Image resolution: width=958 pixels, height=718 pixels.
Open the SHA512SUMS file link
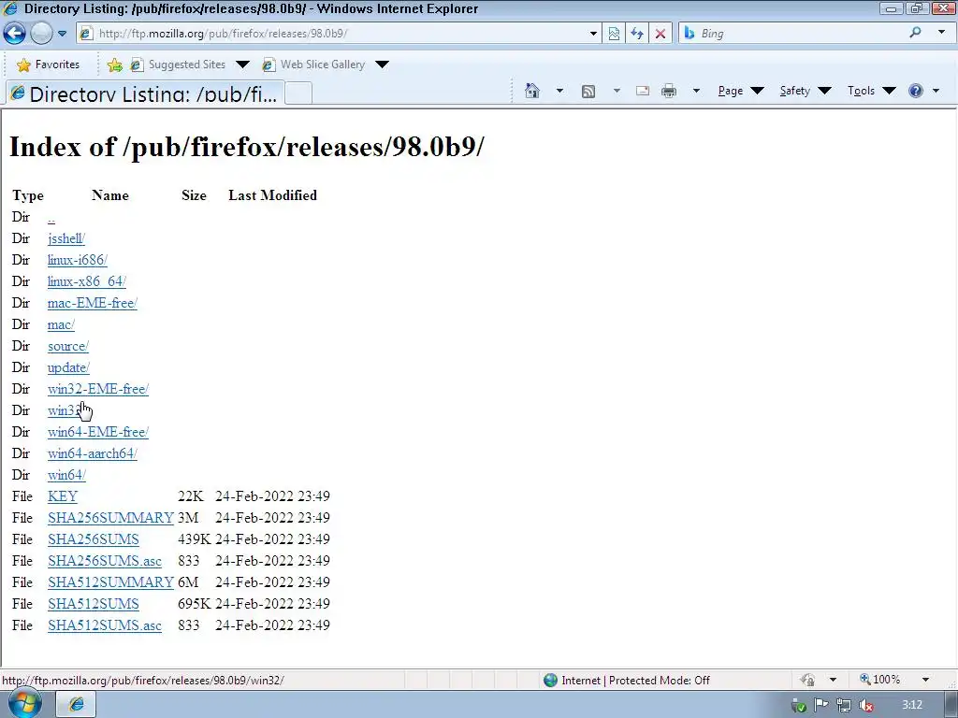(93, 604)
